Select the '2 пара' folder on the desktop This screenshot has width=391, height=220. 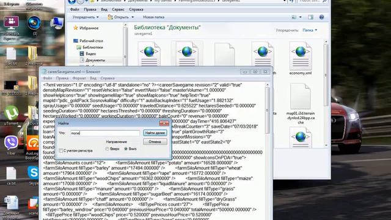tap(34, 56)
